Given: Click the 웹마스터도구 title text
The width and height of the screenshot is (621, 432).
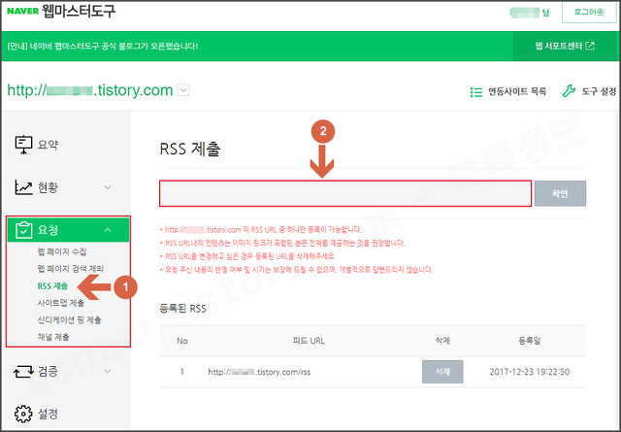Looking at the screenshot, I should pyautogui.click(x=79, y=11).
